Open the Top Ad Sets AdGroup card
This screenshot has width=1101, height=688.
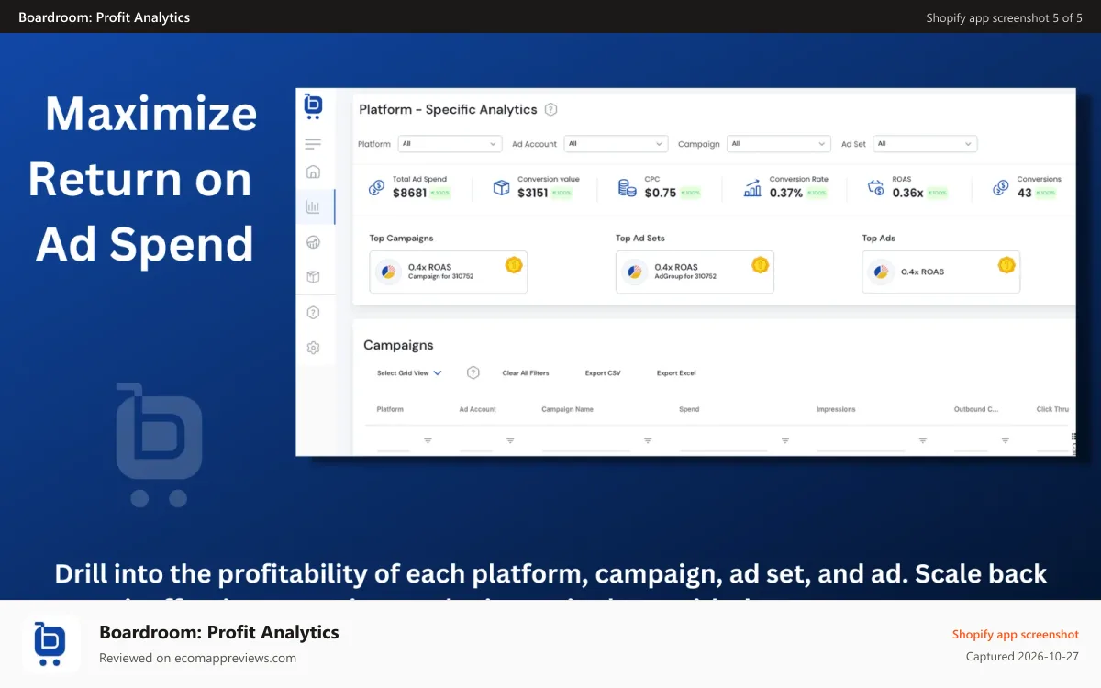(695, 272)
